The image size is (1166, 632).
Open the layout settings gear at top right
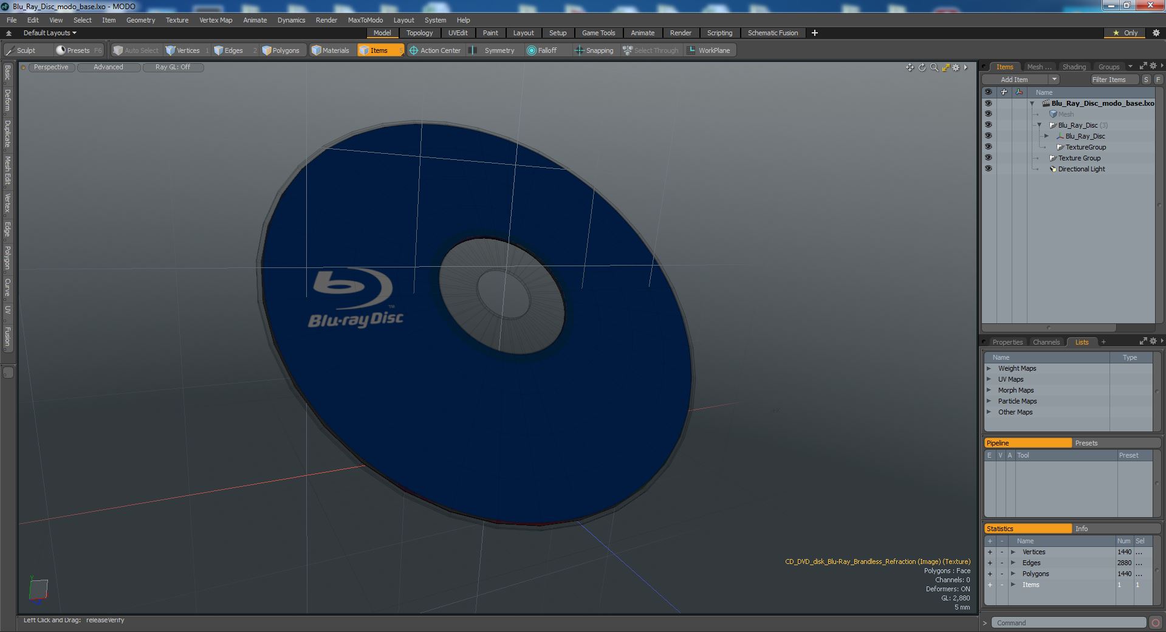tap(1156, 33)
